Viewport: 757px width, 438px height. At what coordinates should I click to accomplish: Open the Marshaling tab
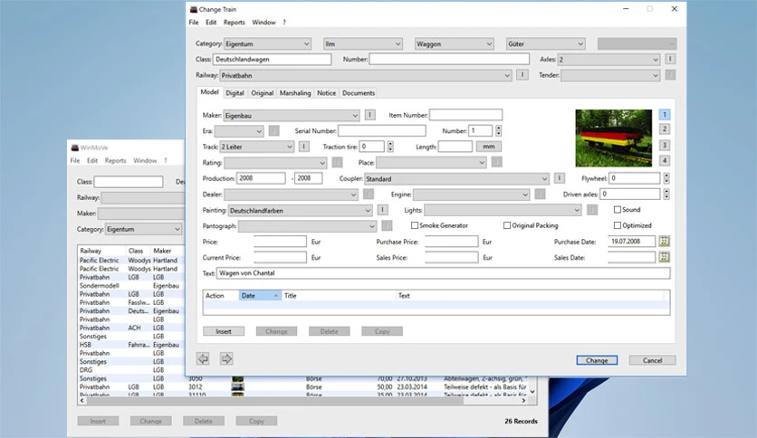coord(295,93)
